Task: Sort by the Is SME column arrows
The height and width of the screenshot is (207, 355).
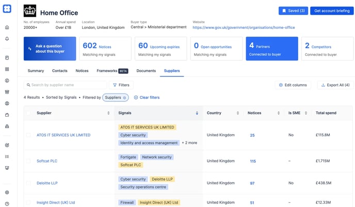Action: [x=306, y=113]
